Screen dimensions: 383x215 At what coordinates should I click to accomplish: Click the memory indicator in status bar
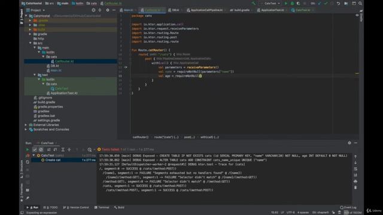352,213
